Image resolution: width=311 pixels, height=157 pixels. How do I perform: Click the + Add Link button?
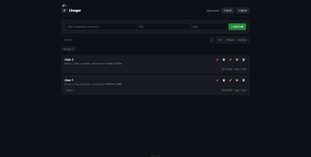pyautogui.click(x=237, y=27)
